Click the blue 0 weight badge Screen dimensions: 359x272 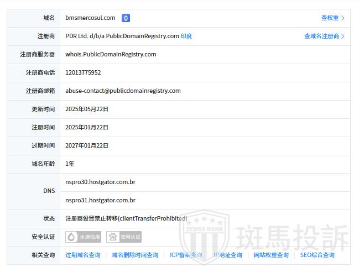pos(126,18)
